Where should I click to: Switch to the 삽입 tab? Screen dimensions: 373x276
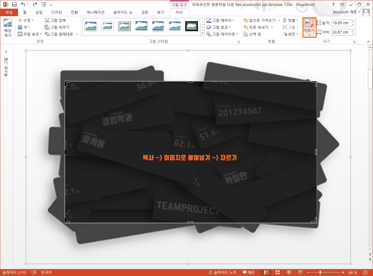tap(39, 12)
